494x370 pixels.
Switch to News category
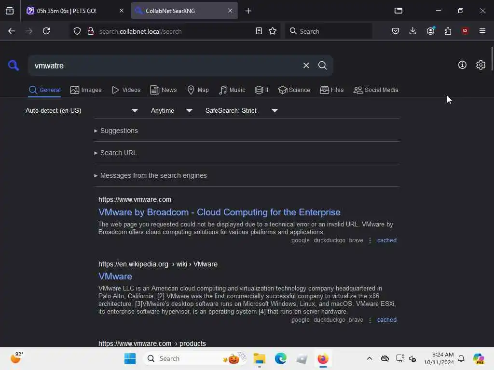click(163, 90)
